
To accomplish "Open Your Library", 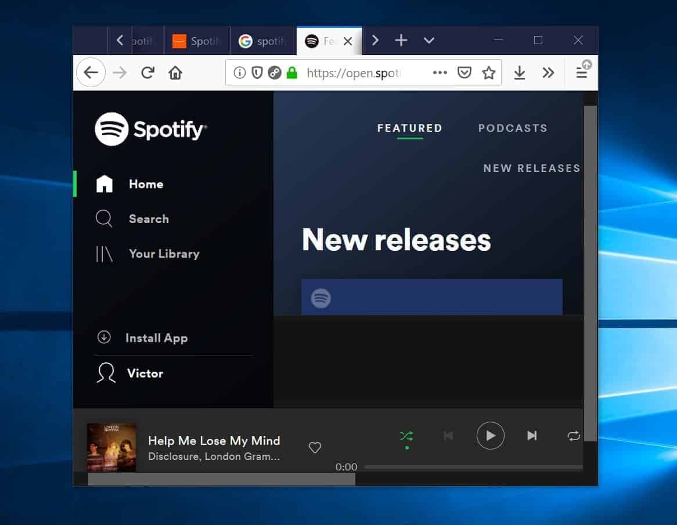I will [104, 254].
